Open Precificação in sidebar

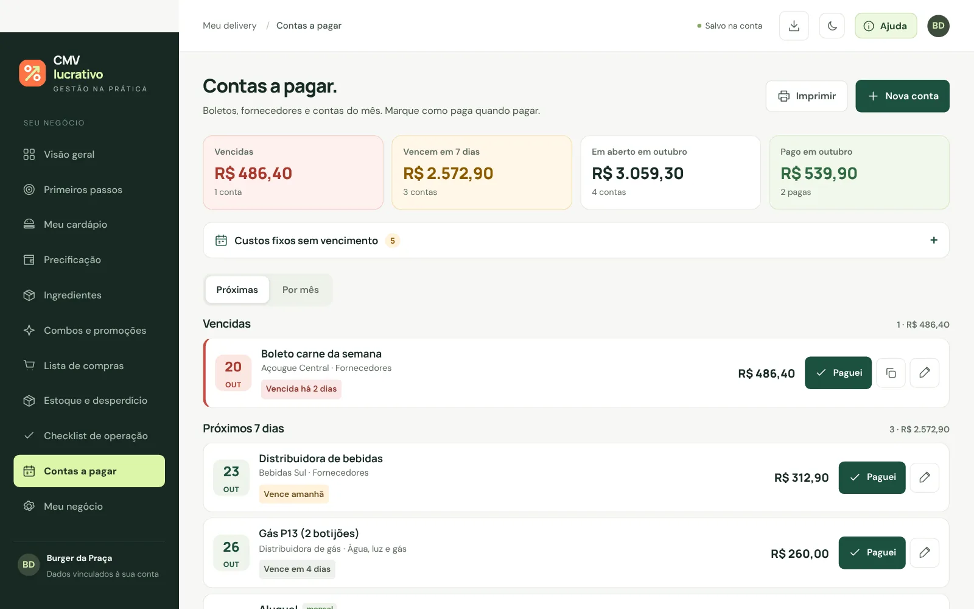tap(89, 259)
